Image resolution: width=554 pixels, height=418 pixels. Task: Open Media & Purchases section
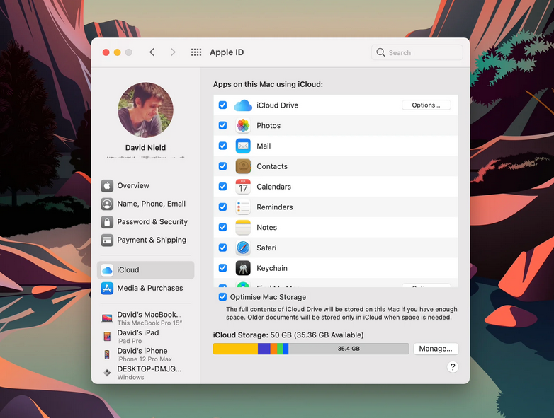click(x=145, y=288)
